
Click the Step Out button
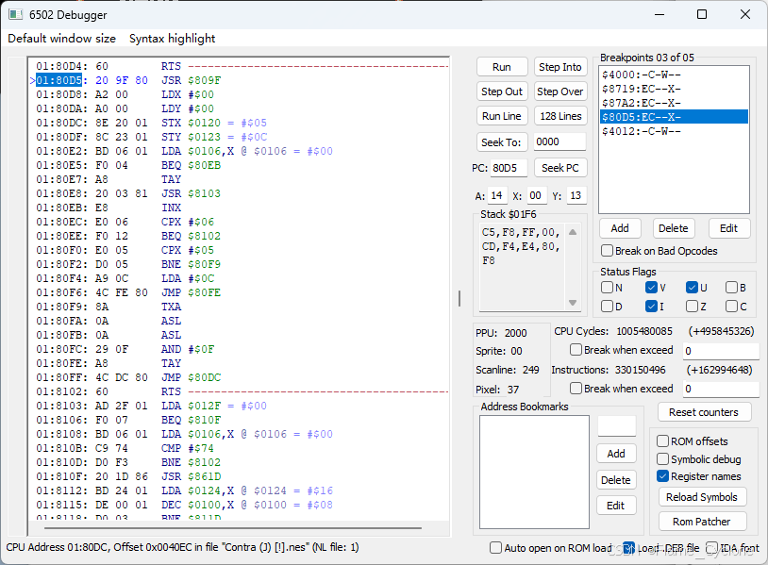point(502,91)
